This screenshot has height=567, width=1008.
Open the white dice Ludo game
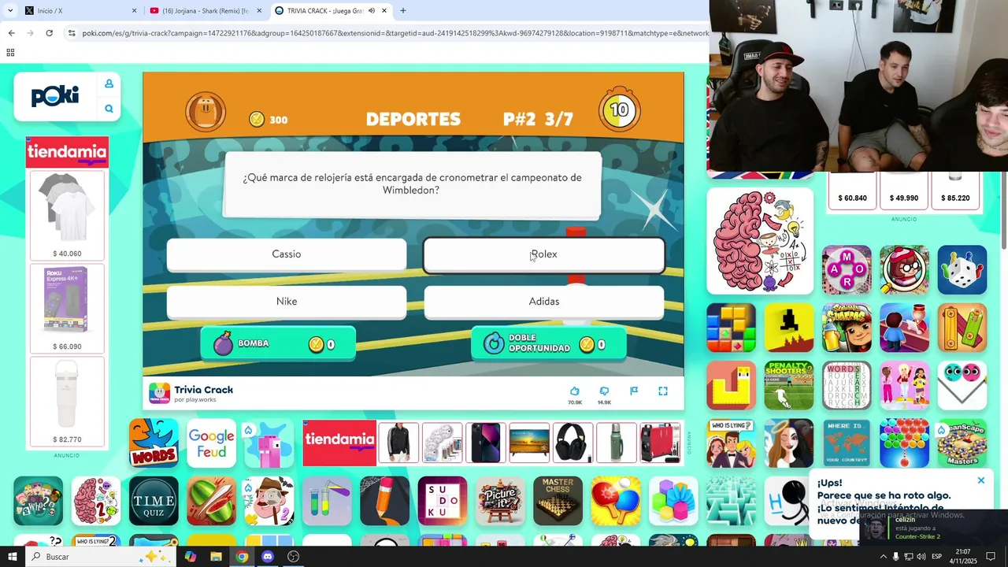point(962,270)
